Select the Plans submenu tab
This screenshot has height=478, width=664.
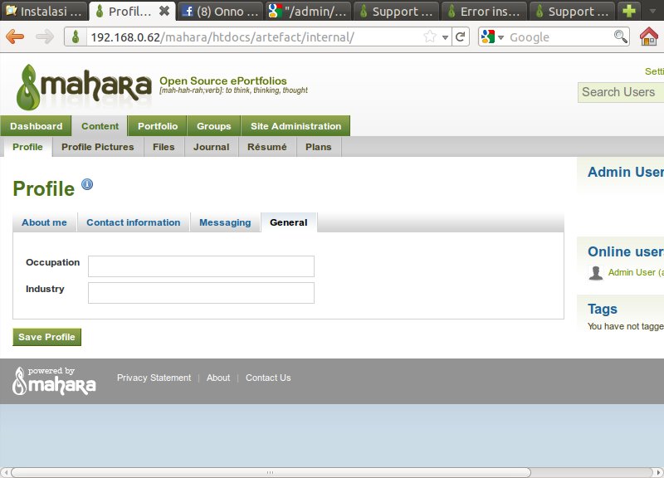coord(319,147)
